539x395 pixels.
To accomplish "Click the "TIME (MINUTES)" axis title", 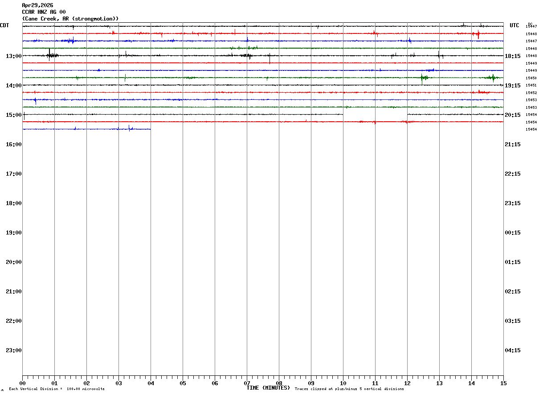I will pyautogui.click(x=268, y=388).
